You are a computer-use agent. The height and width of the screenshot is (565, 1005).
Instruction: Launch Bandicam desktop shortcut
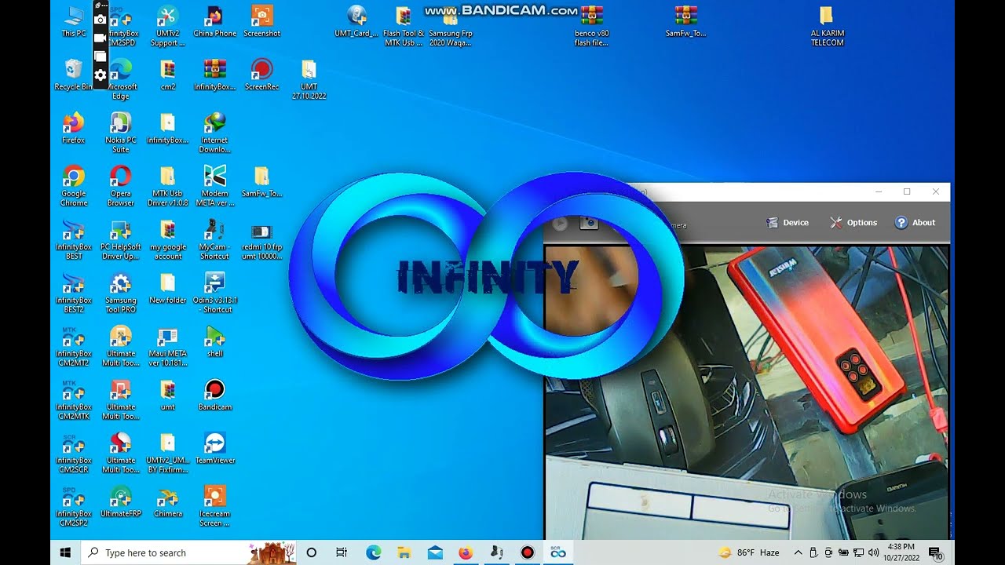pos(214,395)
